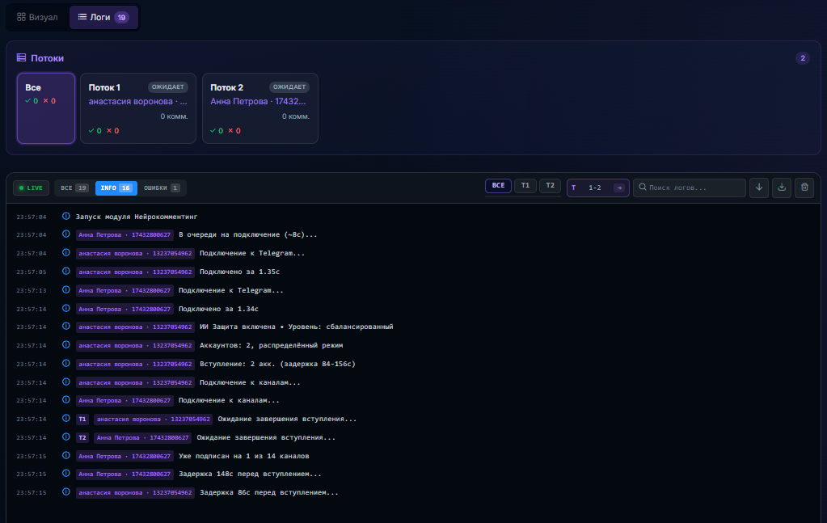Clear logs with the trash icon
The width and height of the screenshot is (827, 523).
coord(804,188)
